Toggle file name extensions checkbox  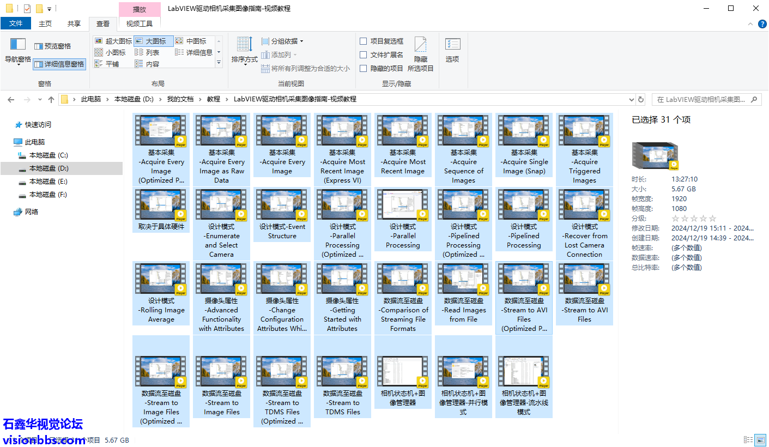coord(364,55)
